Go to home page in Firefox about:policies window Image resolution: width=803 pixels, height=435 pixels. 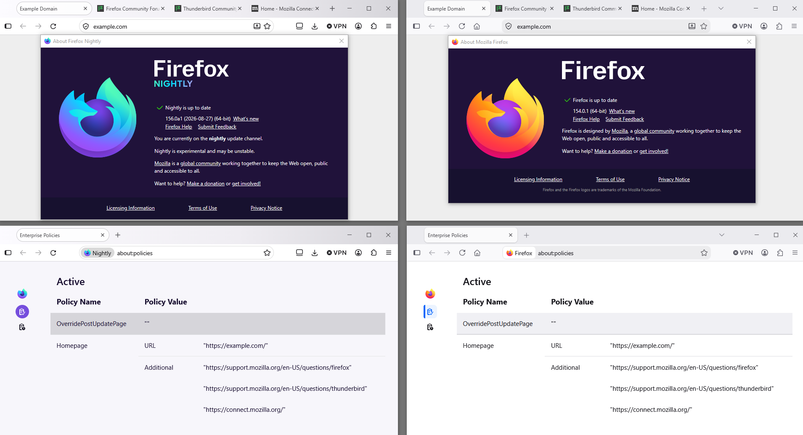477,253
